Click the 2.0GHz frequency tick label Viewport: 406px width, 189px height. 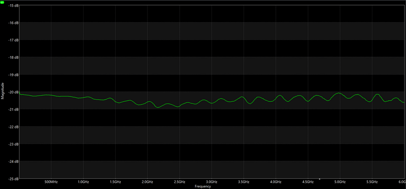coord(147,182)
